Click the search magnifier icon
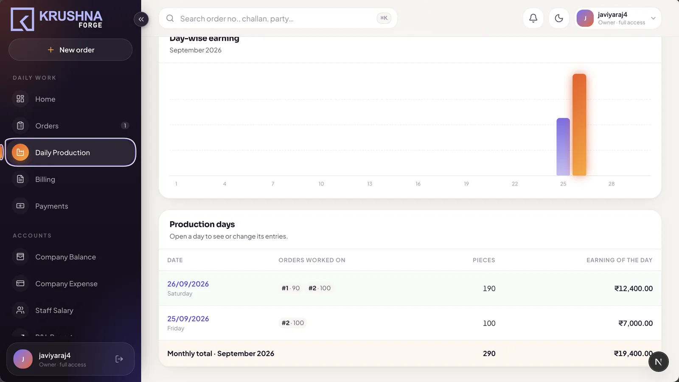This screenshot has width=679, height=382. click(170, 18)
